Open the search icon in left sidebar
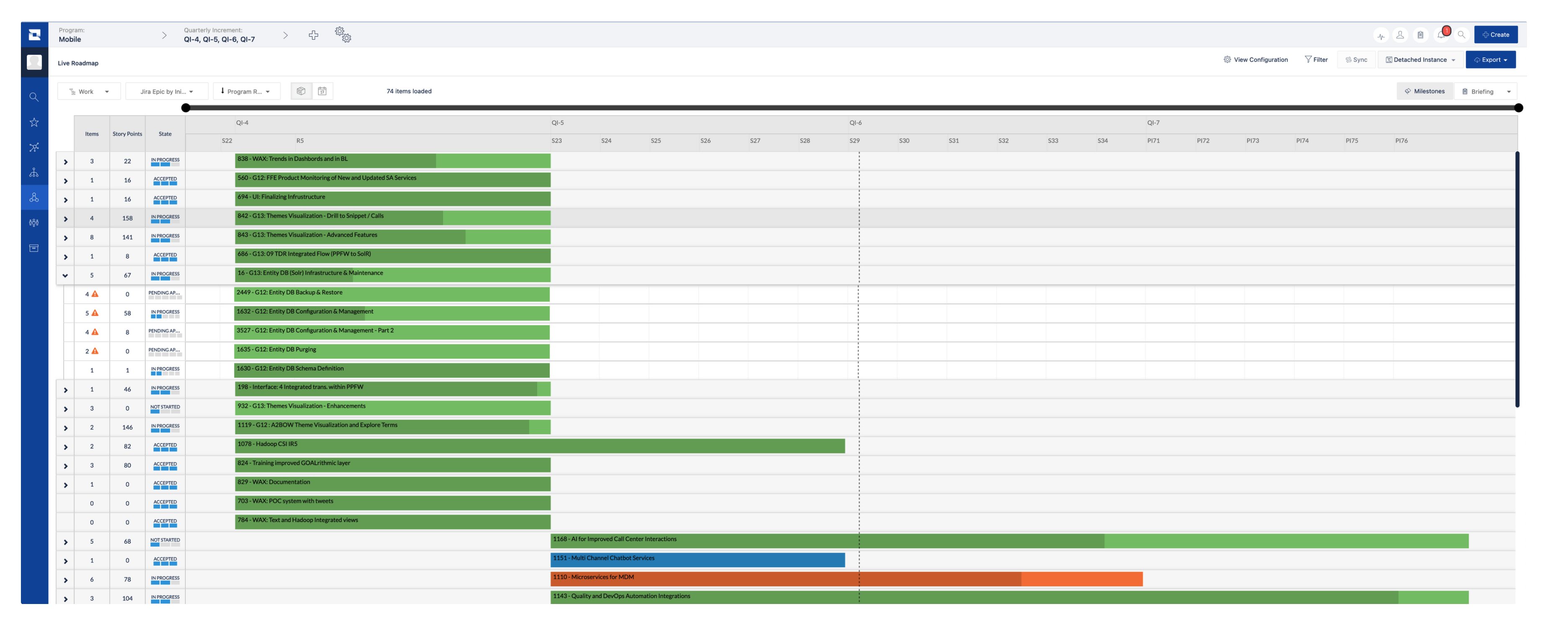This screenshot has width=1548, height=632. pos(34,97)
